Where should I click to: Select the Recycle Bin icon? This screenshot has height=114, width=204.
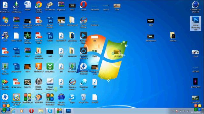(84, 97)
